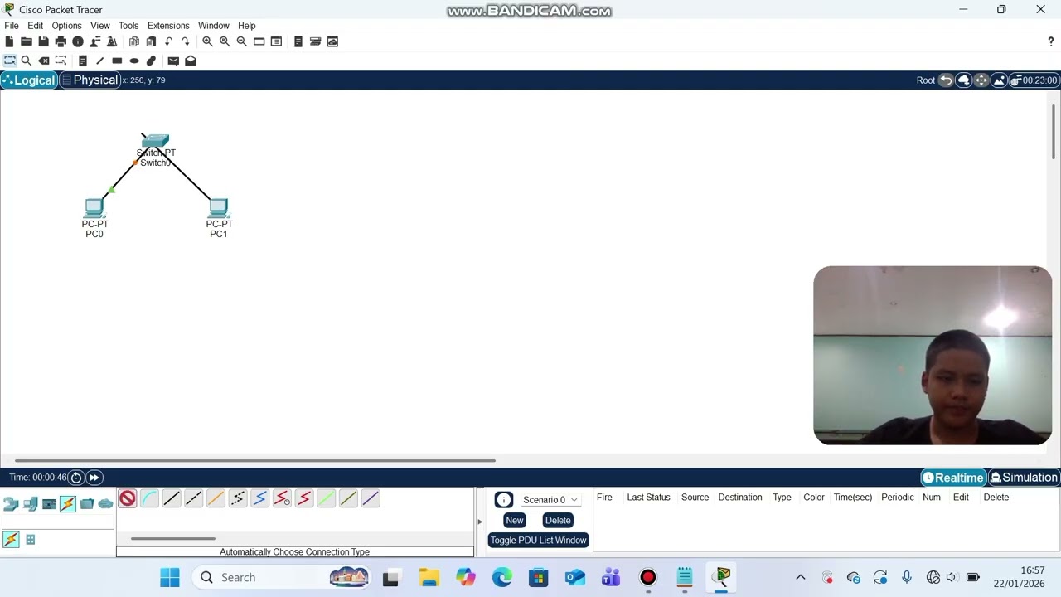
Task: Open the Scenario 0 dropdown
Action: click(550, 500)
